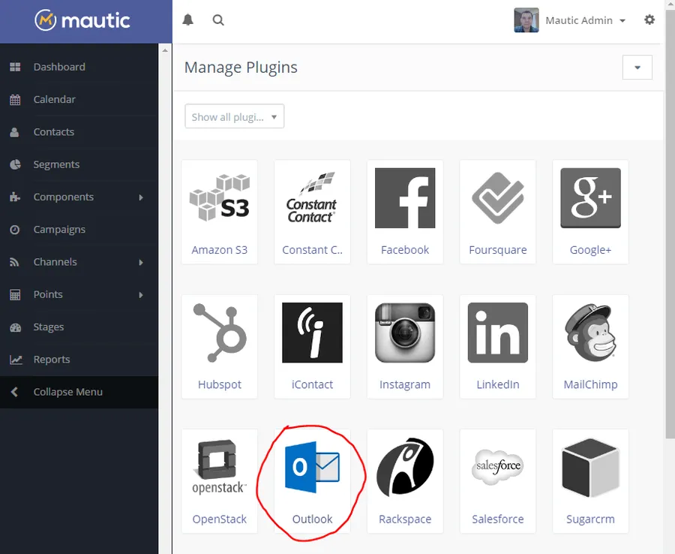Expand the Points submenu arrow

pyautogui.click(x=141, y=295)
